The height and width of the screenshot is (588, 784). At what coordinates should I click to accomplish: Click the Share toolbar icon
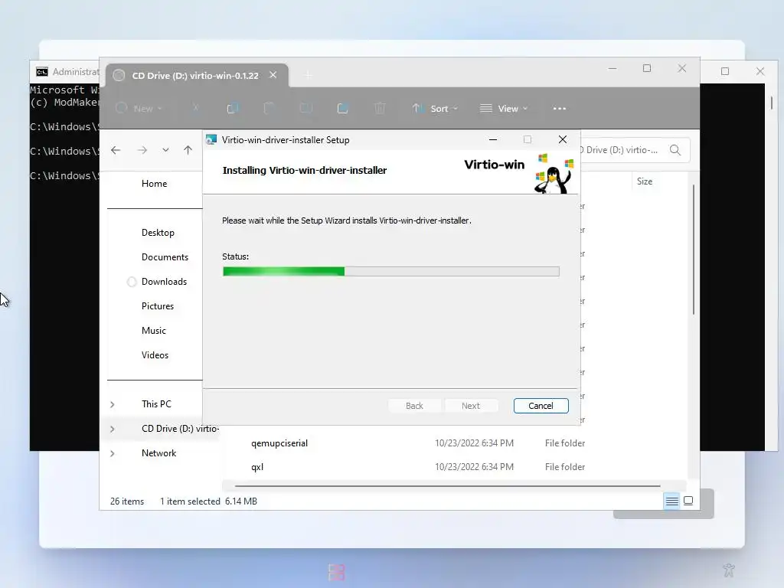coord(342,109)
